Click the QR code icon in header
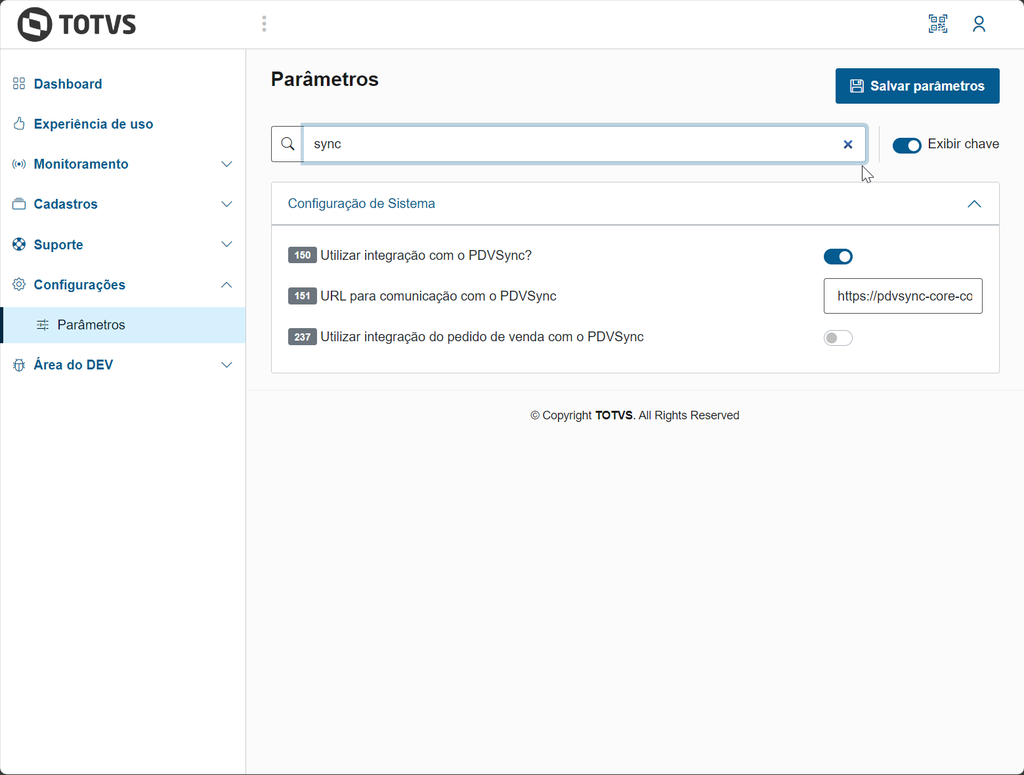1024x775 pixels. 938,24
